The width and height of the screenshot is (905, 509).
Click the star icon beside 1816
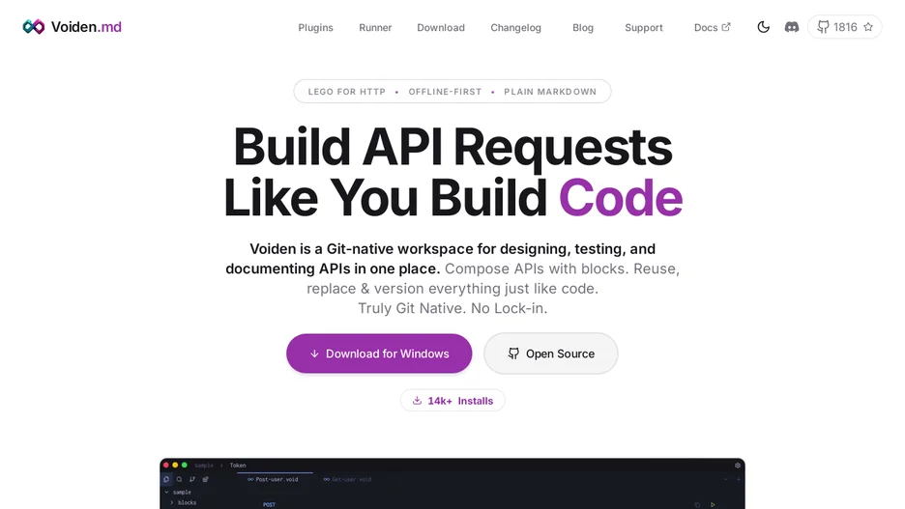coord(868,27)
